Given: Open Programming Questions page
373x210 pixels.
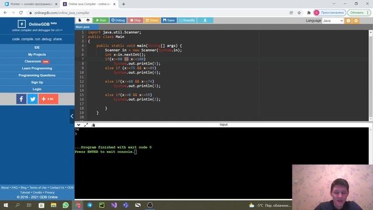Looking at the screenshot, I should click(37, 75).
